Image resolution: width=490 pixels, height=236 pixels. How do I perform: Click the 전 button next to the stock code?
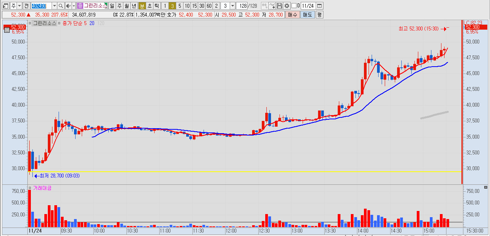tap(26, 6)
